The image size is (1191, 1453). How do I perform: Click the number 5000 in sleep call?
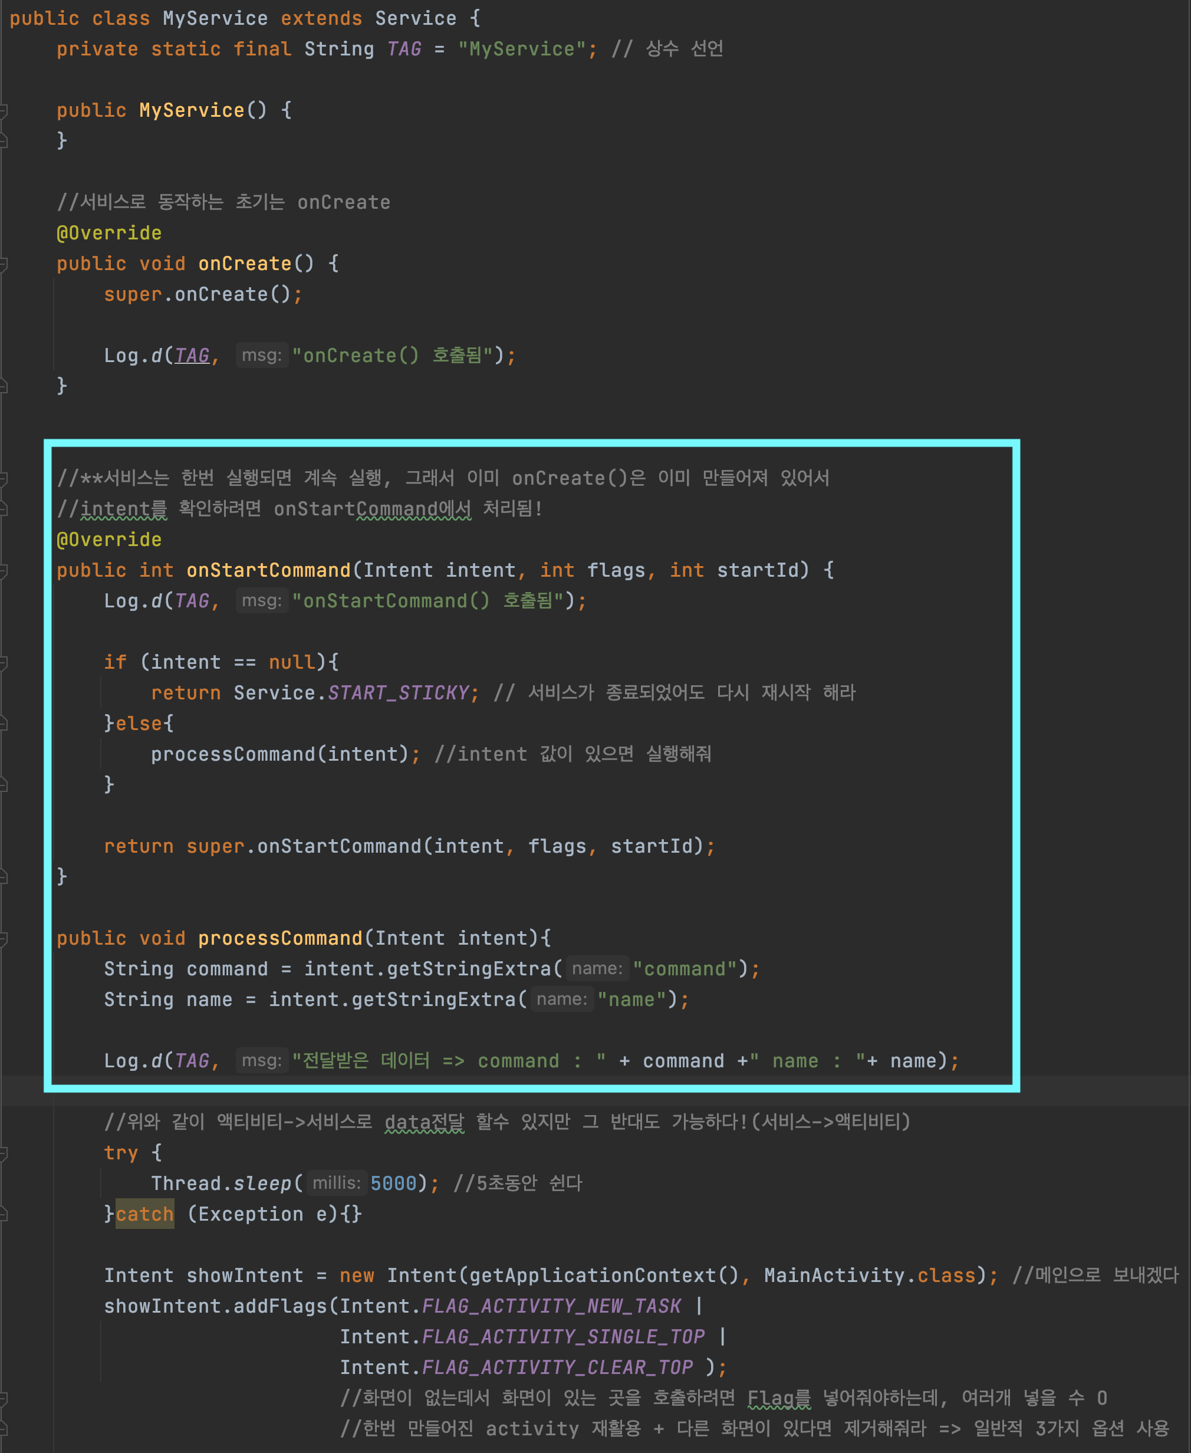[394, 1183]
